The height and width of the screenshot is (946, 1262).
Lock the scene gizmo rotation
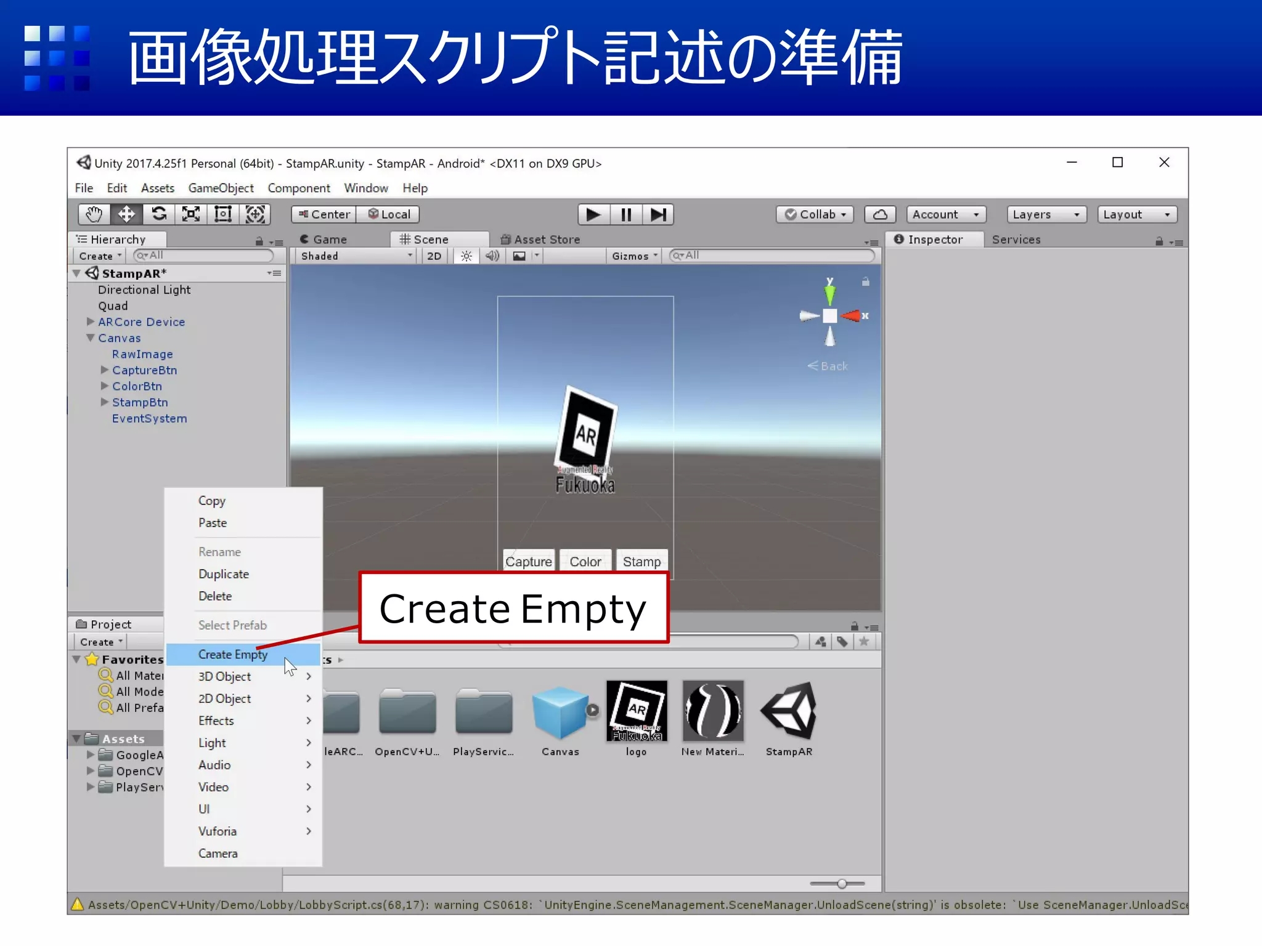point(866,282)
